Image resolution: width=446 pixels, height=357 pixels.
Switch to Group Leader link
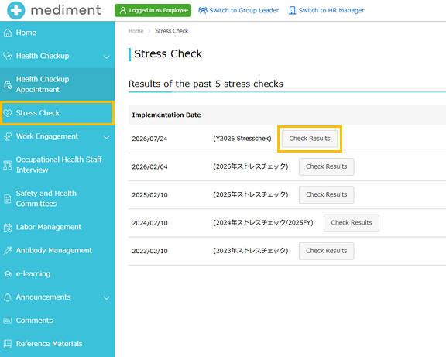tap(238, 11)
